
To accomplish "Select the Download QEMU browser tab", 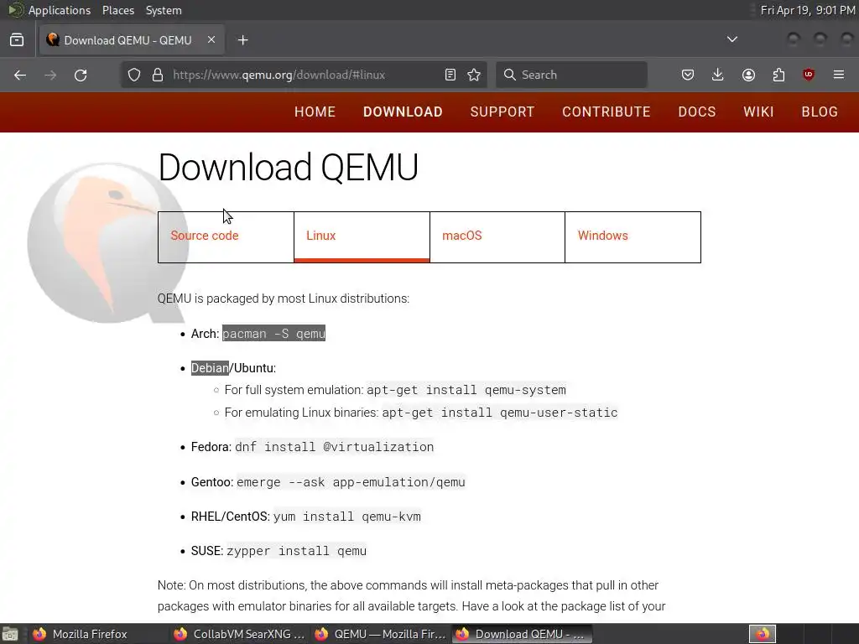I will pyautogui.click(x=132, y=40).
